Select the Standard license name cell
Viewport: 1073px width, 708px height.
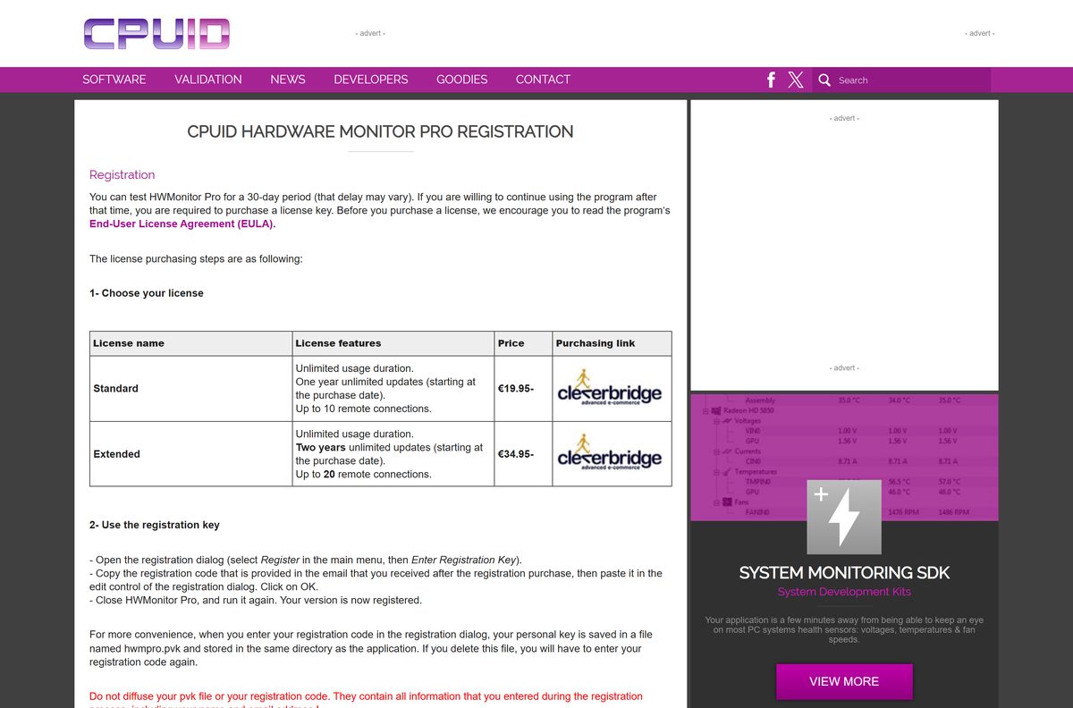click(191, 388)
